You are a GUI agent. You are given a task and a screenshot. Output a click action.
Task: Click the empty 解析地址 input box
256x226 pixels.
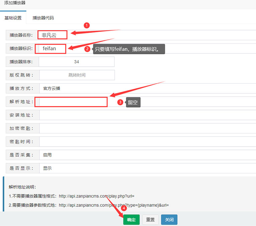click(x=71, y=102)
